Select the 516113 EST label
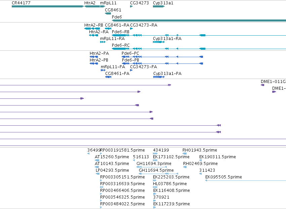The height and width of the screenshot is (209, 286). point(141,157)
